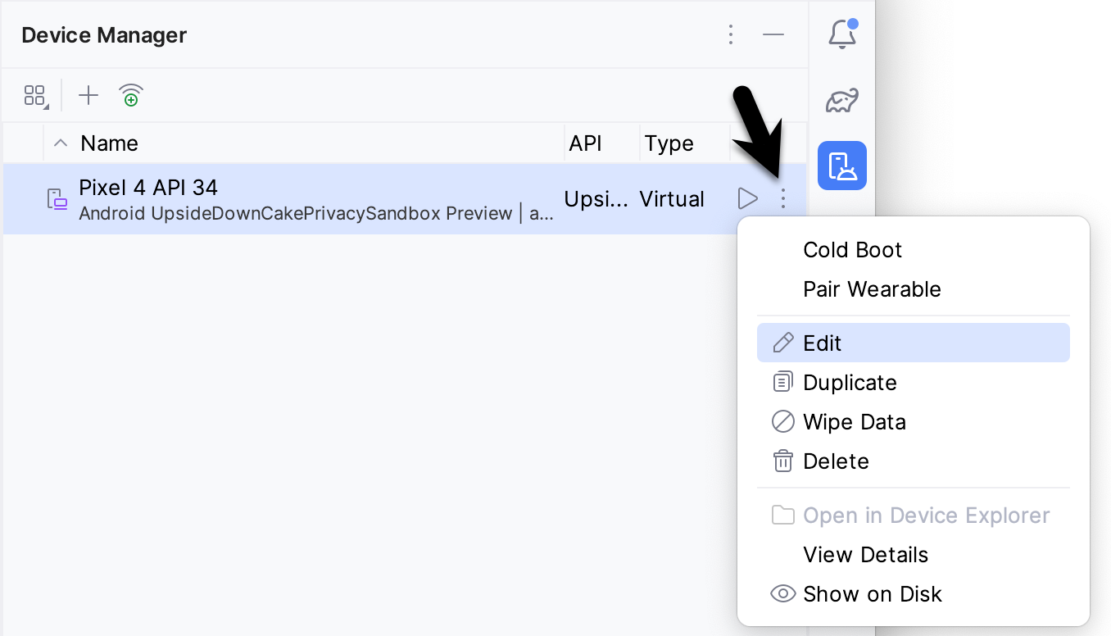Add a new virtual device
Viewport: 1111px width, 636px height.
(88, 95)
